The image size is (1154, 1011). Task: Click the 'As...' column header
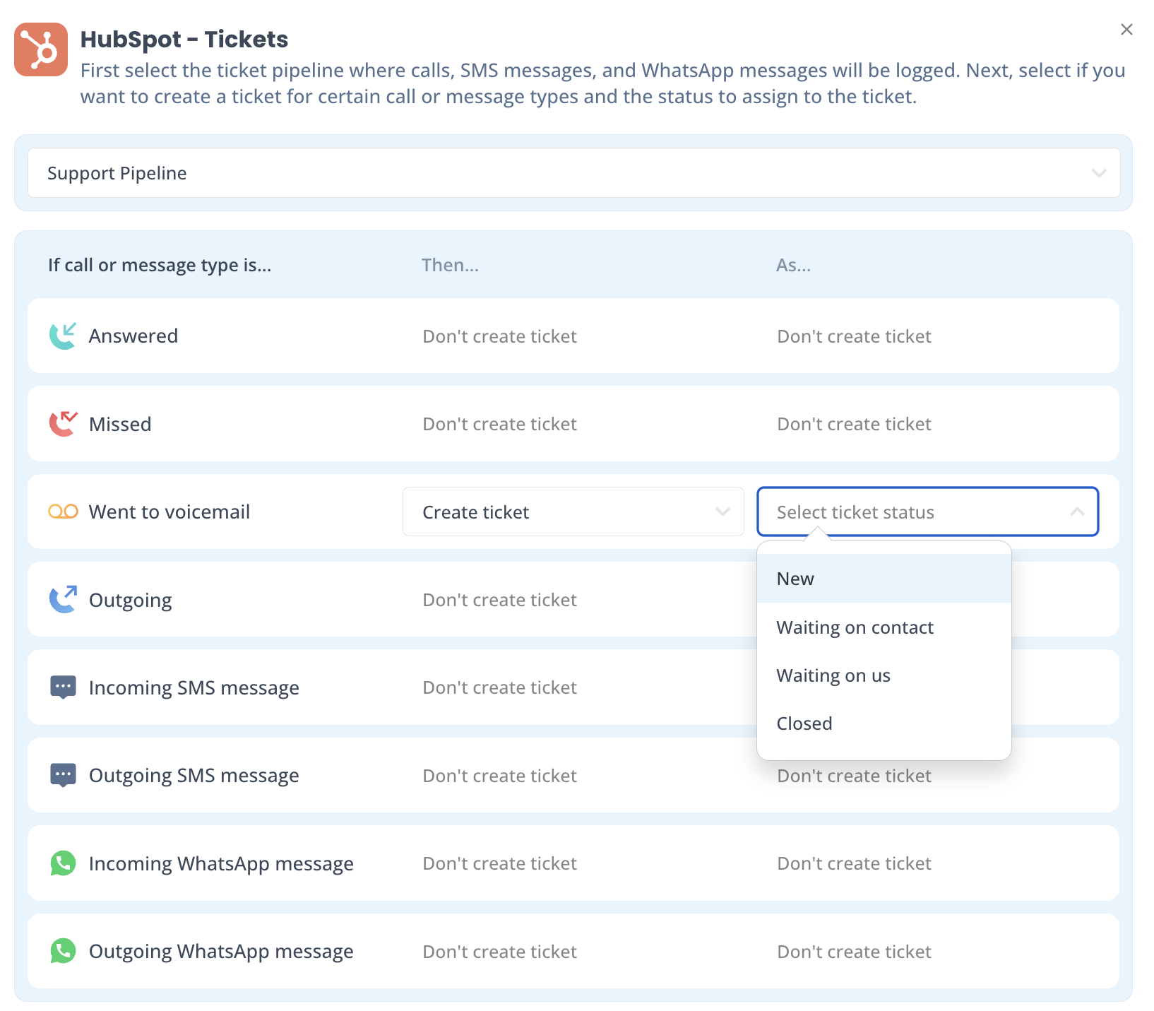click(x=793, y=265)
